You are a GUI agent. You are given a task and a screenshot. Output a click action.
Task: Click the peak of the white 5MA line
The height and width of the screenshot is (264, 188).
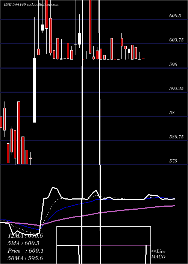click(x=53, y=187)
